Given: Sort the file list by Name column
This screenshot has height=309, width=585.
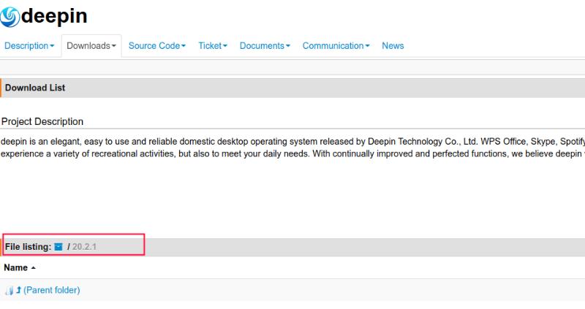Looking at the screenshot, I should pos(15,268).
